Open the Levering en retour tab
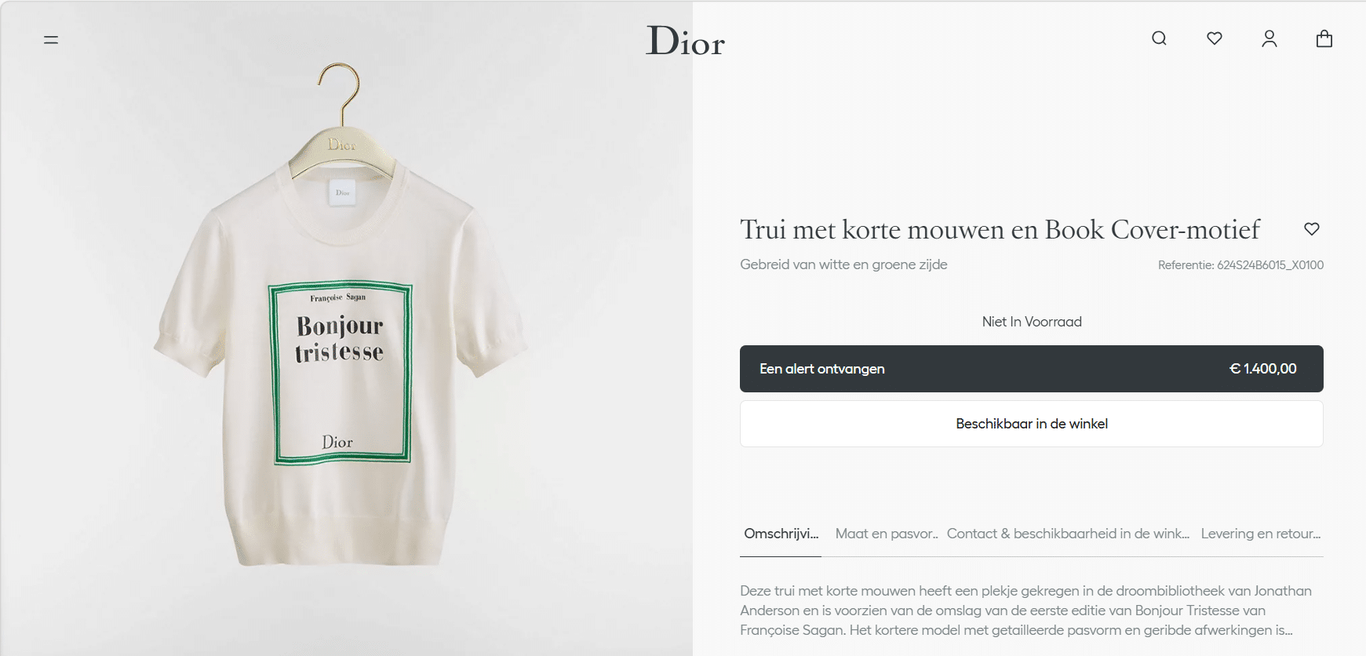 tap(1261, 534)
